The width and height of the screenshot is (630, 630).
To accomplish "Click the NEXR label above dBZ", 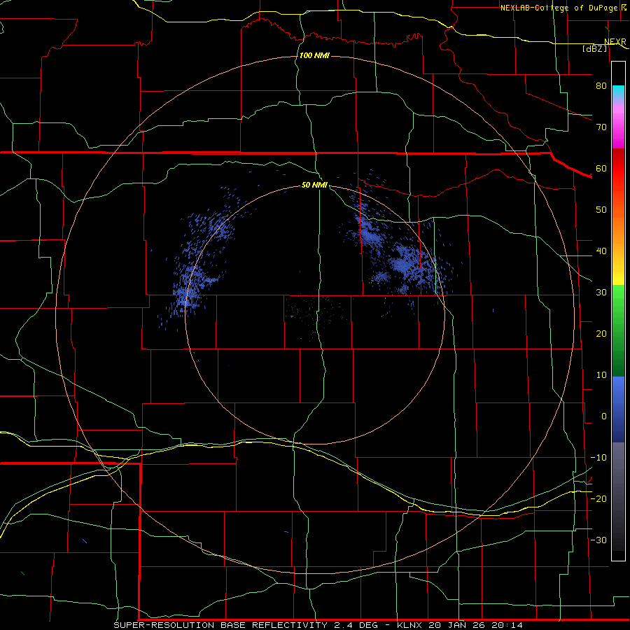I will (x=615, y=42).
